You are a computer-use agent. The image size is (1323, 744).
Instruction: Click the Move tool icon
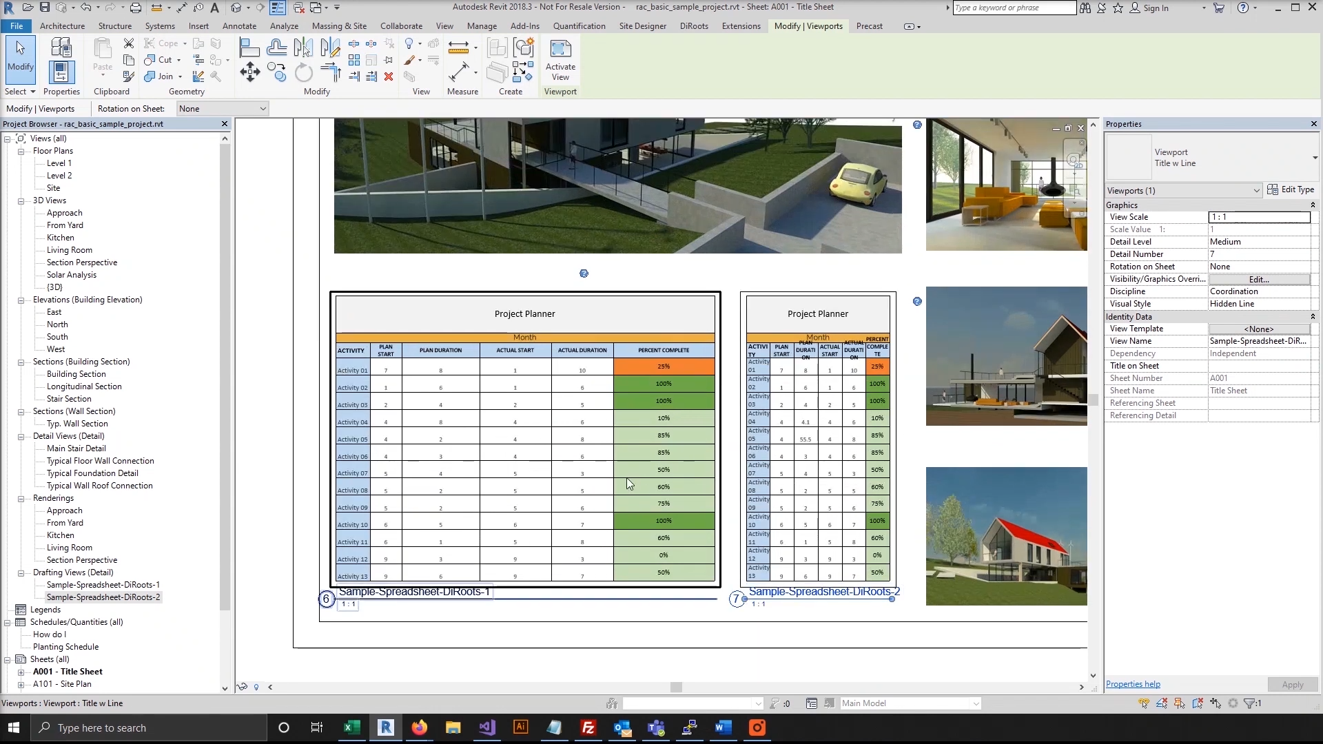click(x=249, y=72)
